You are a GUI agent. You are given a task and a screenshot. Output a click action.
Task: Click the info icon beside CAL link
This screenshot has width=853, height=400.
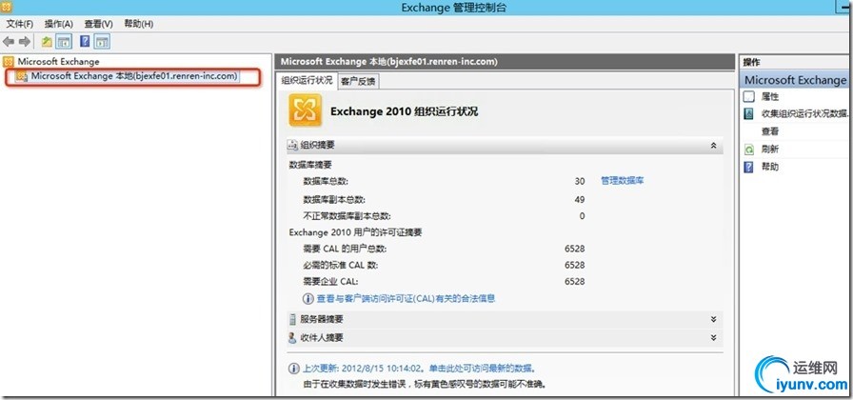(x=308, y=298)
